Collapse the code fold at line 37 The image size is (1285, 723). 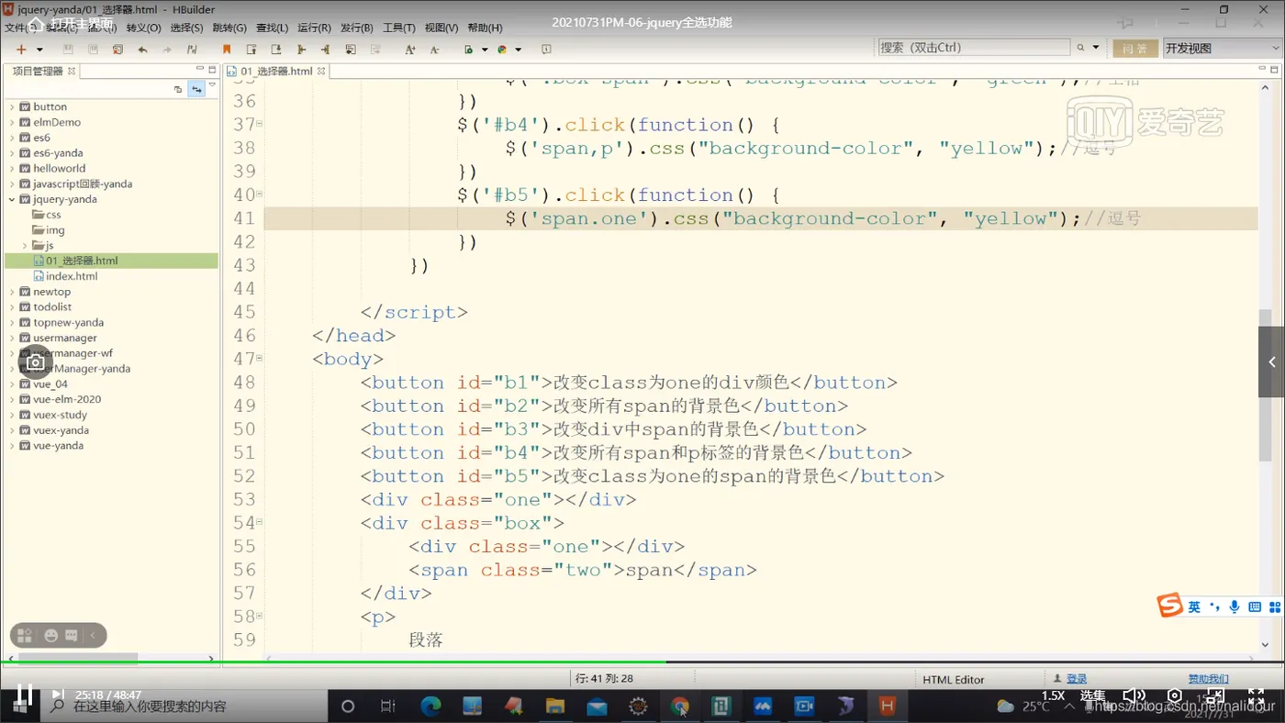pos(260,124)
